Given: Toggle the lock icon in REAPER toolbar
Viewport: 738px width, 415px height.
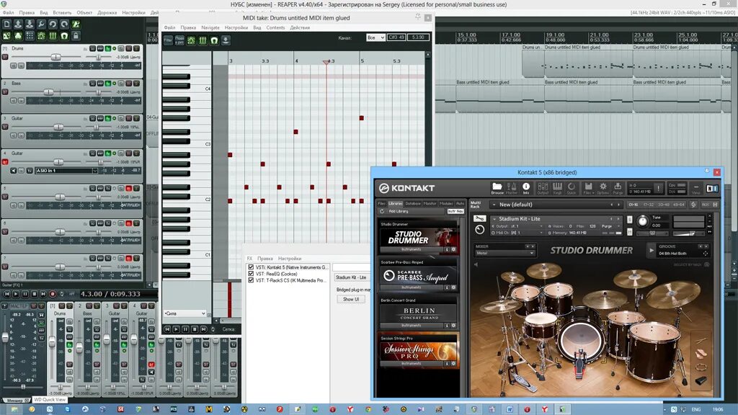Looking at the screenshot, I should coord(76,36).
